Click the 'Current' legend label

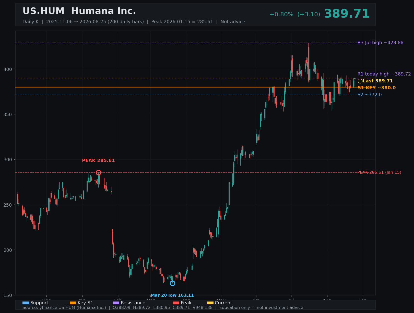click(223, 303)
